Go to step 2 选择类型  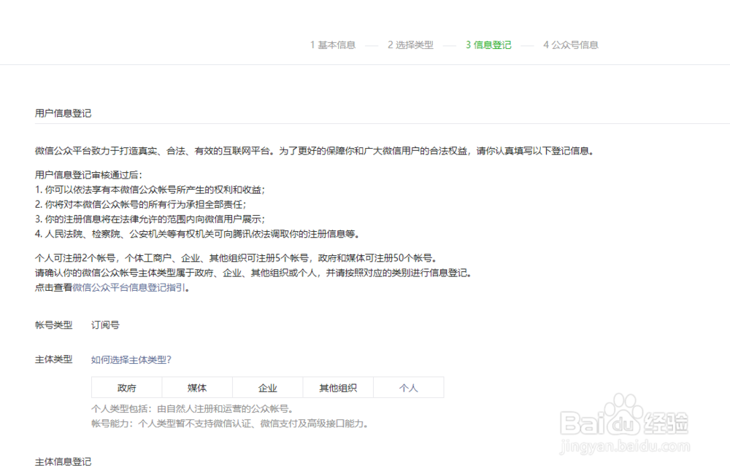pyautogui.click(x=410, y=44)
